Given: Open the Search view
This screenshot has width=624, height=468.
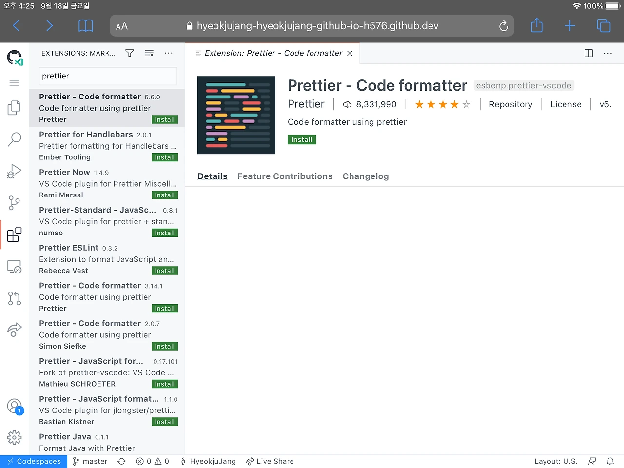Looking at the screenshot, I should (x=15, y=139).
